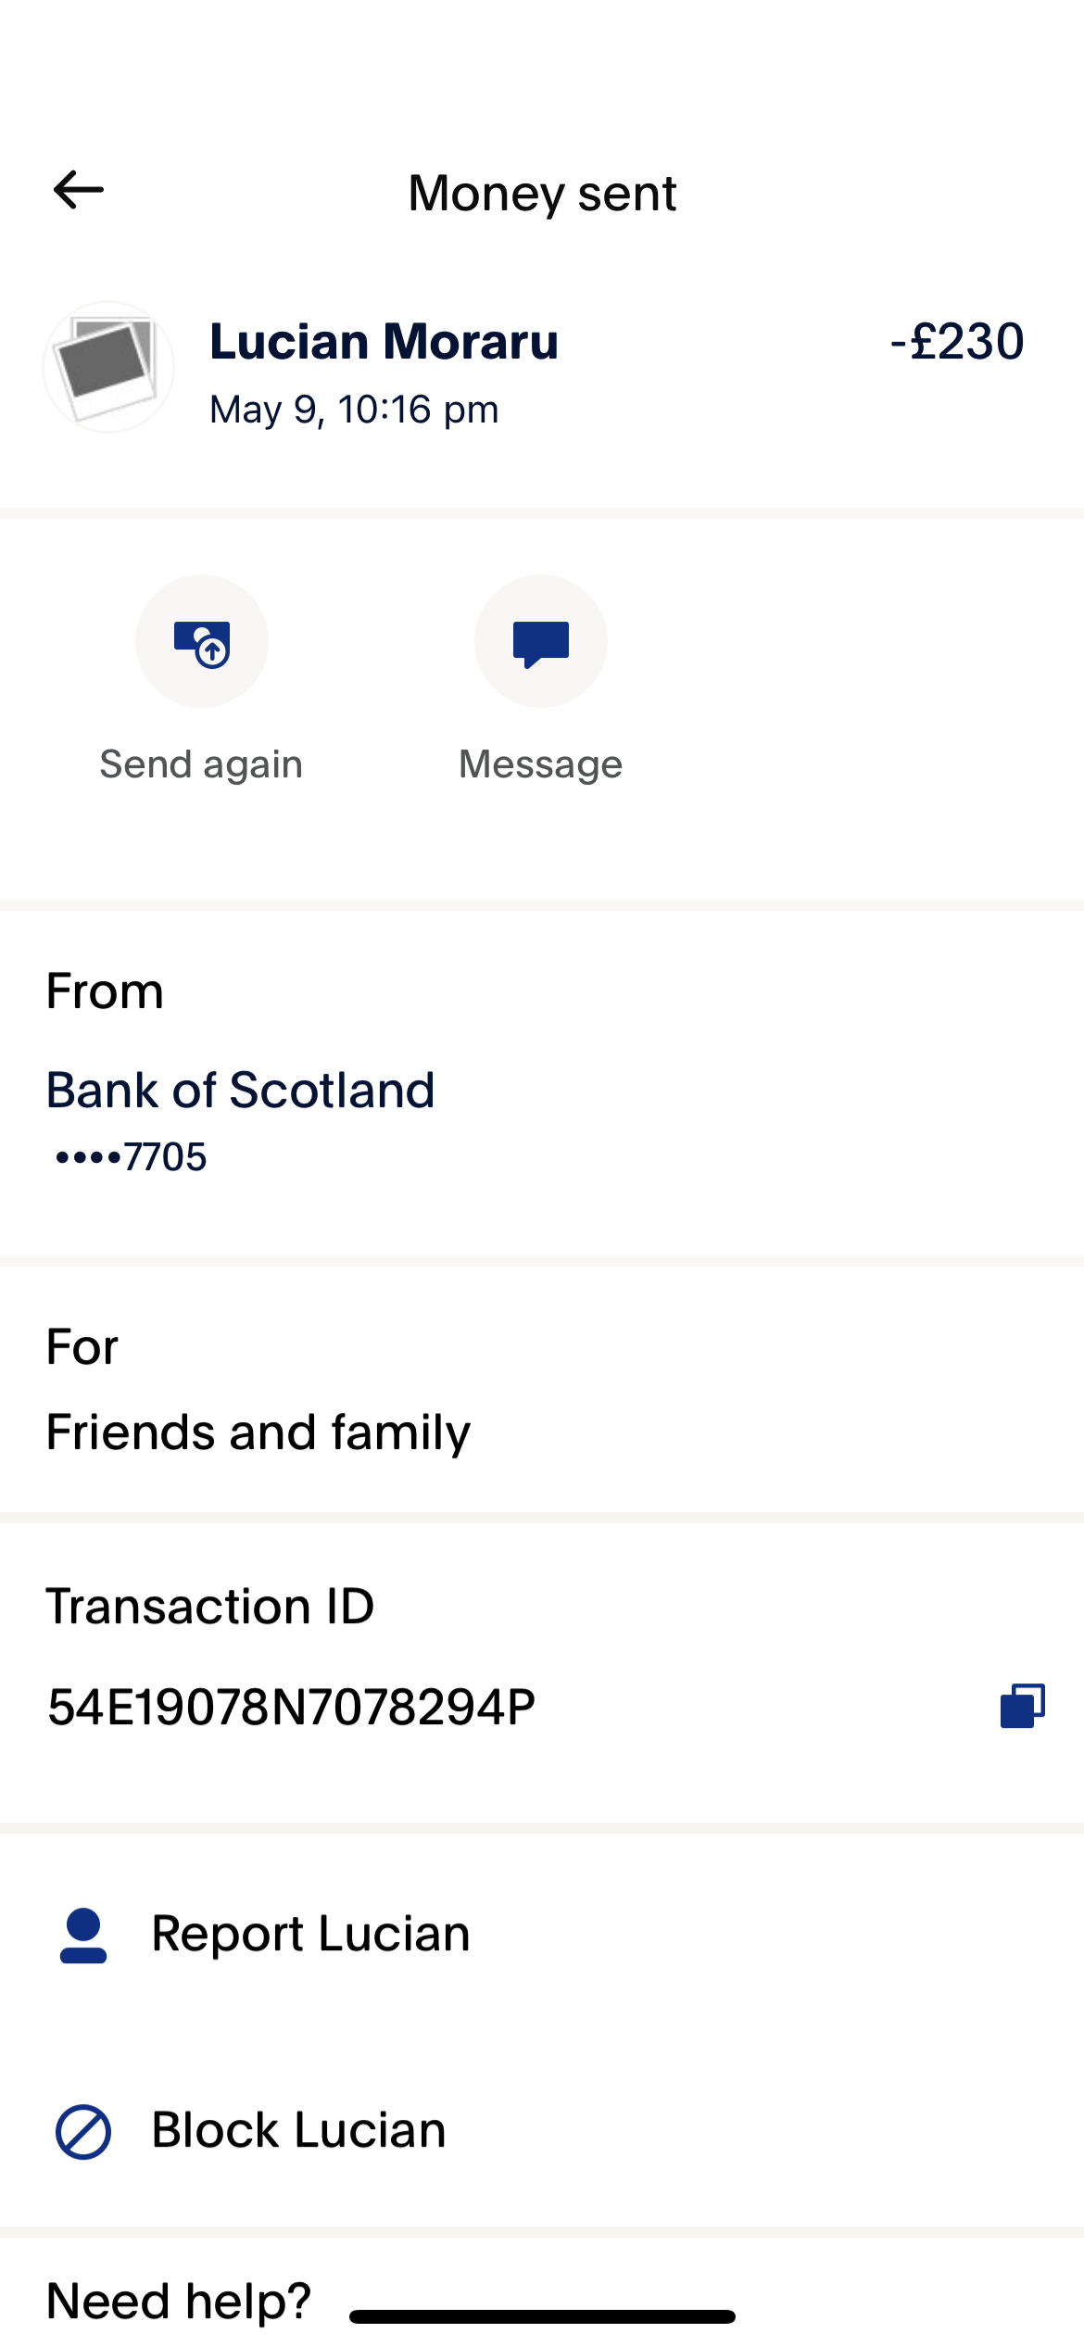The image size is (1084, 2346).
Task: Tap the Friends and family payment type
Action: [x=258, y=1432]
